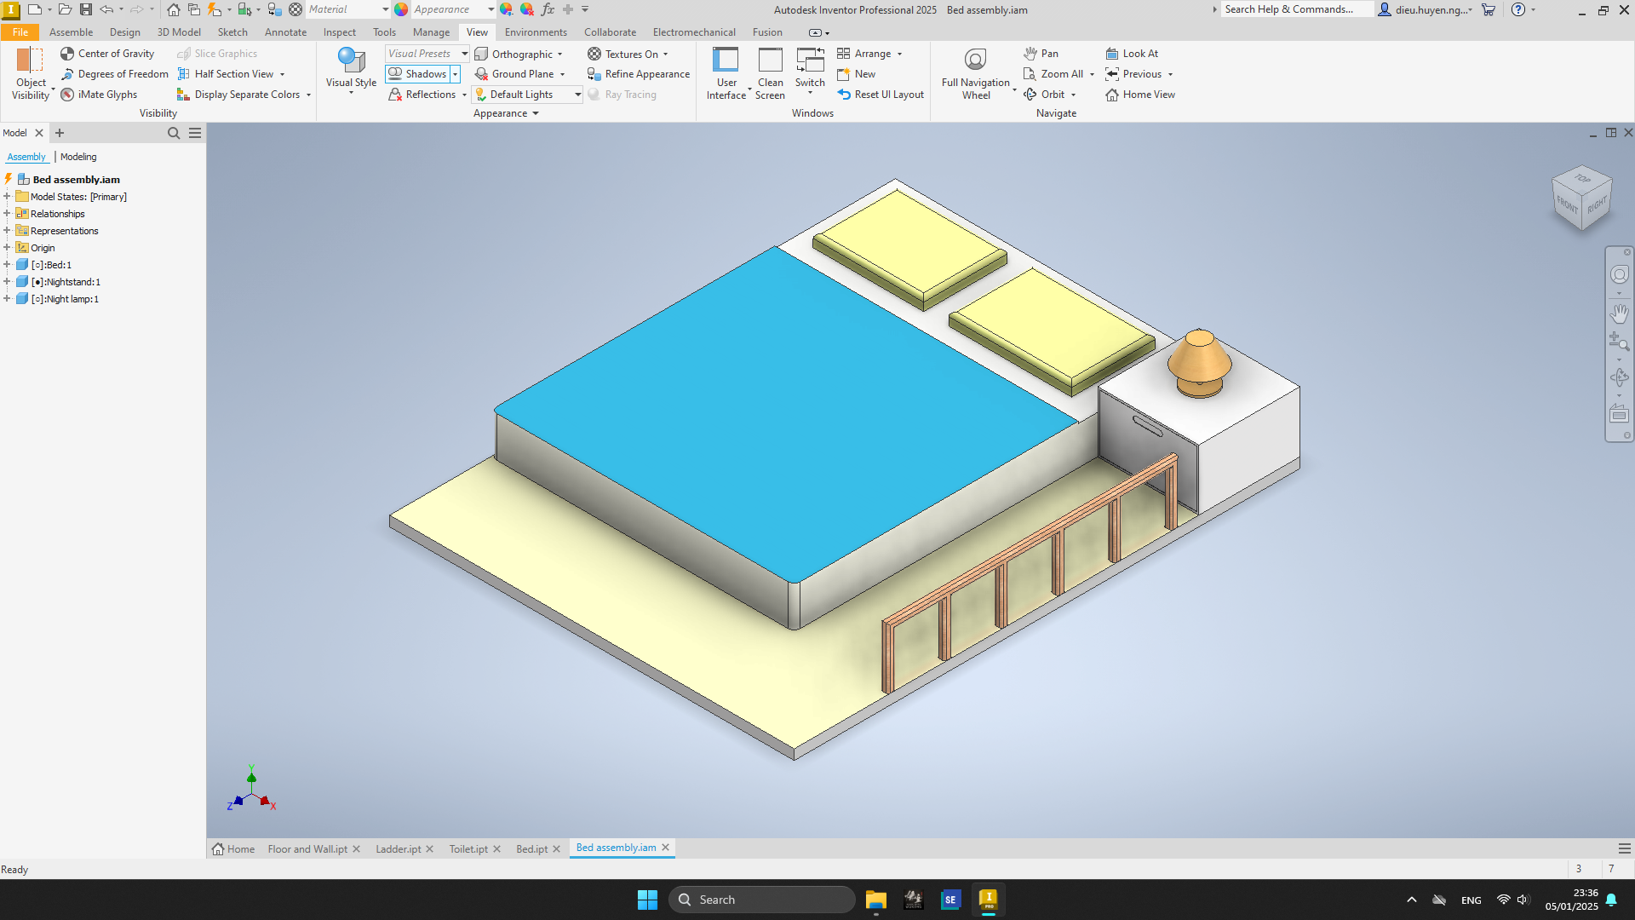Click the orange night lamp model
Screen dimensions: 1635x920
pos(1200,363)
